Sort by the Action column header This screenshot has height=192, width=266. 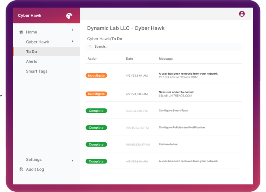(x=92, y=58)
